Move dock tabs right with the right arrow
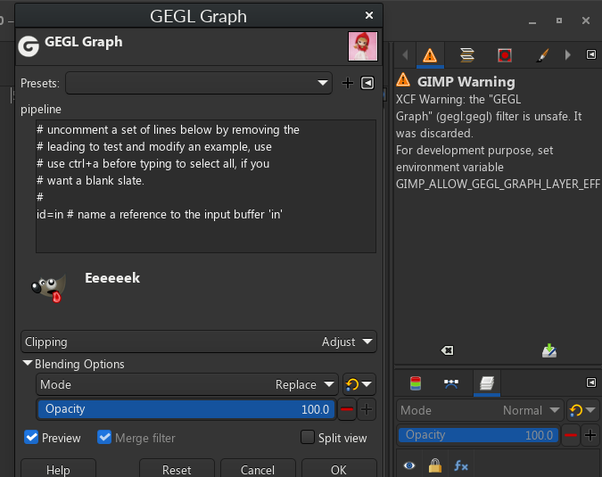The width and height of the screenshot is (602, 477). (x=567, y=55)
